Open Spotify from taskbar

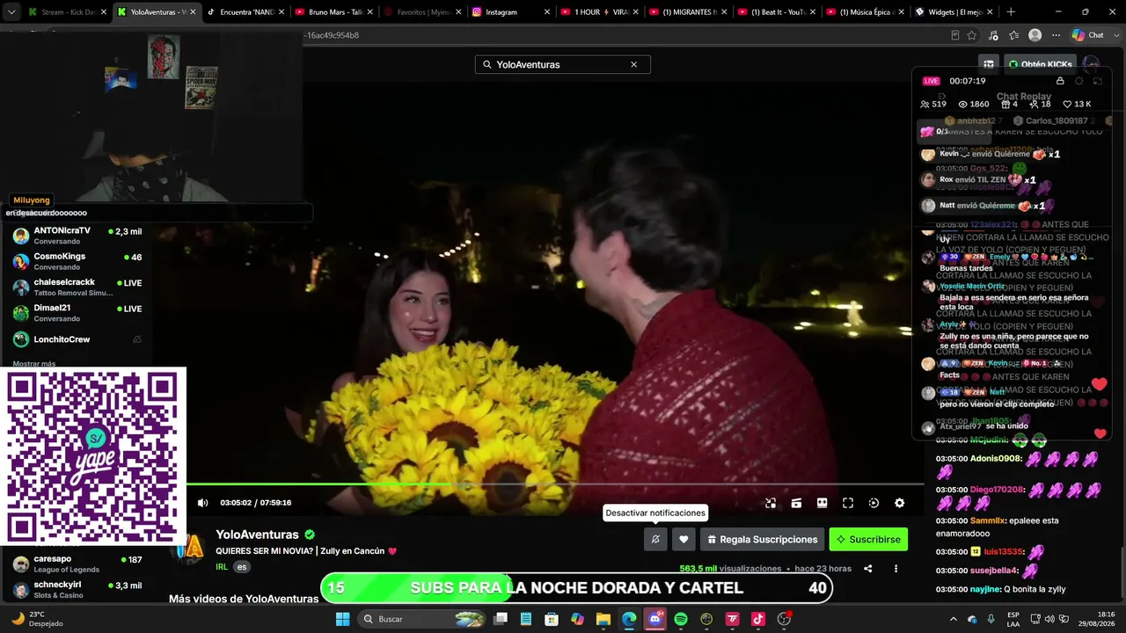[x=681, y=619]
